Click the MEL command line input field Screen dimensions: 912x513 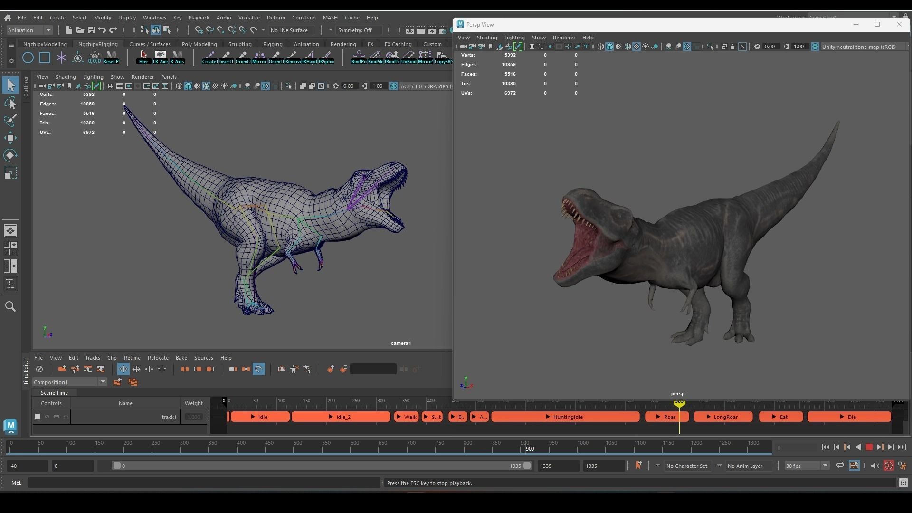click(x=204, y=483)
